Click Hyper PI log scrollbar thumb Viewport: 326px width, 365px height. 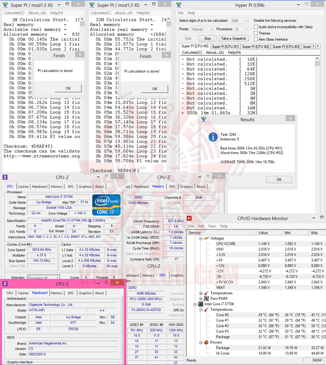(317, 63)
